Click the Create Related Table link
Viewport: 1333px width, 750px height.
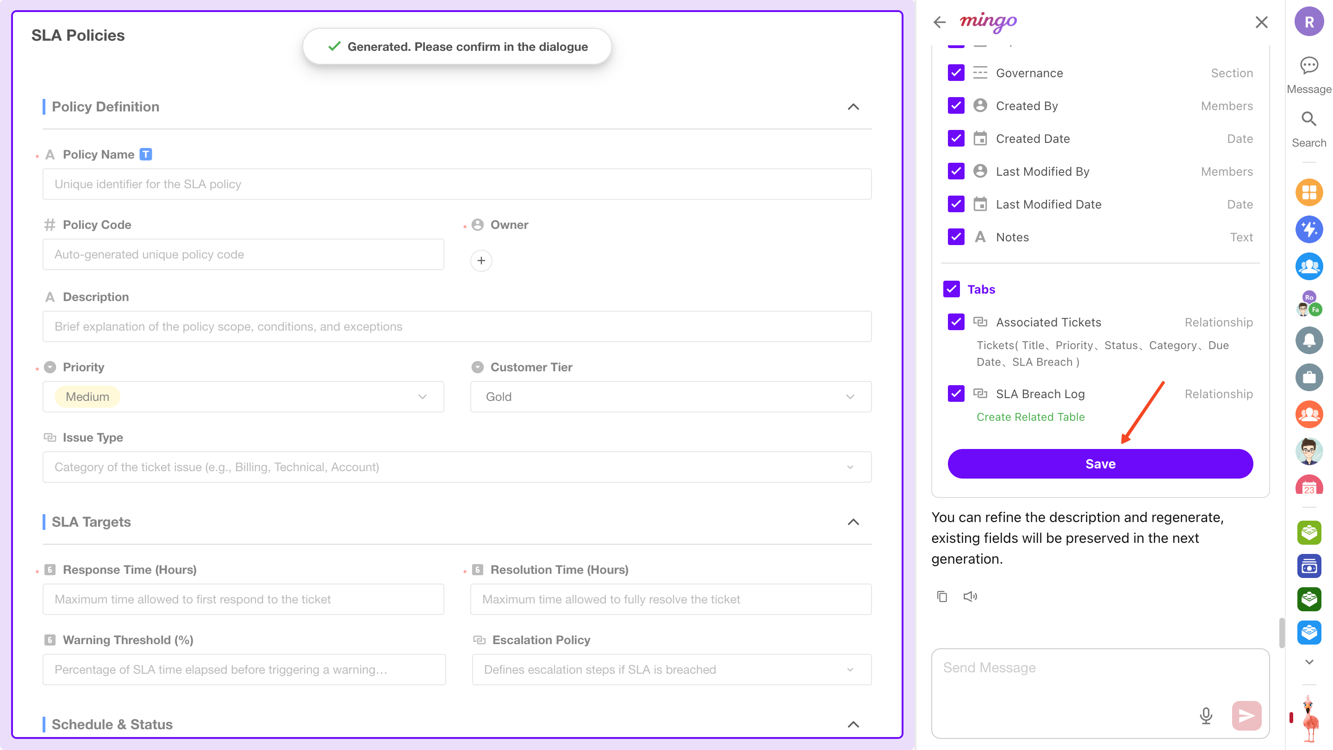(1030, 417)
